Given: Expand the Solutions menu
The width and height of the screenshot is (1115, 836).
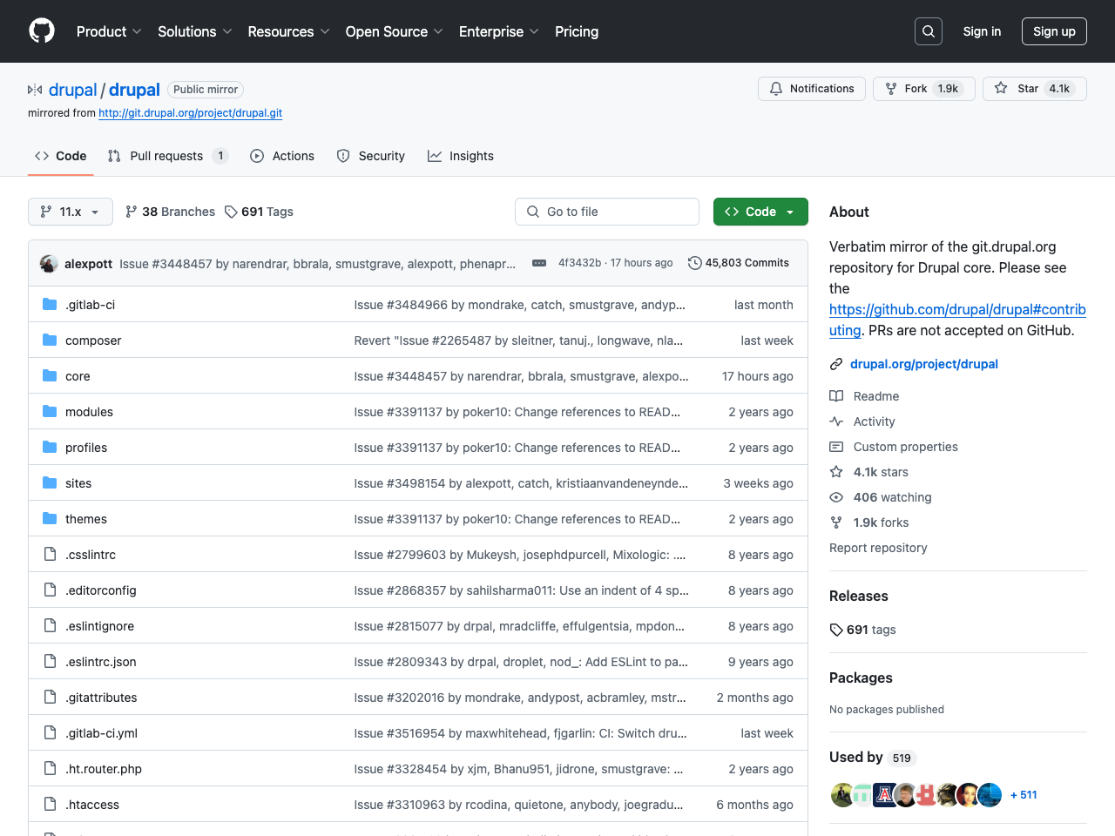Looking at the screenshot, I should pyautogui.click(x=195, y=31).
